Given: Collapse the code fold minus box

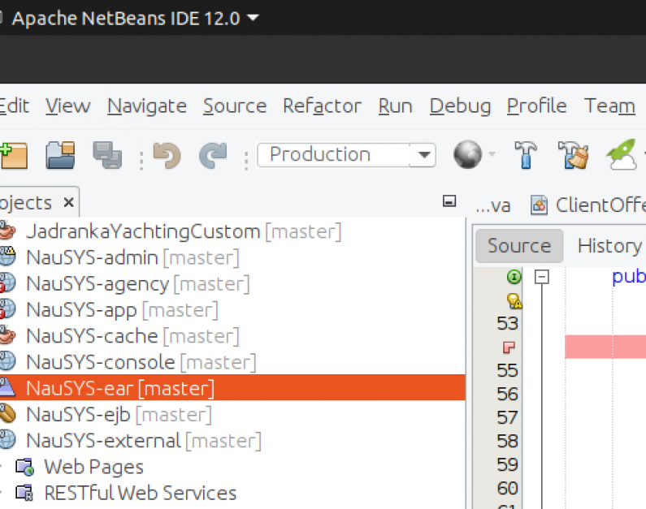Looking at the screenshot, I should (542, 277).
